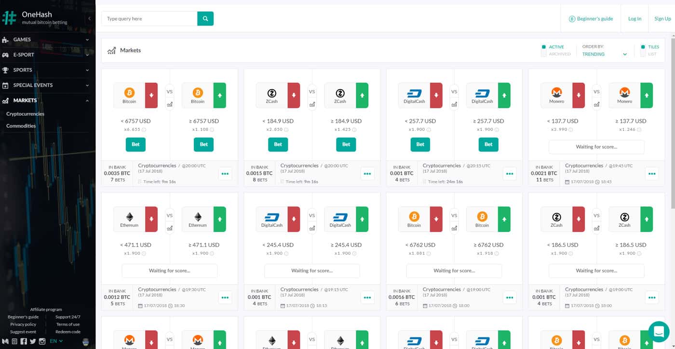Open the Privacy policy link
This screenshot has width=675, height=349.
[x=23, y=324]
